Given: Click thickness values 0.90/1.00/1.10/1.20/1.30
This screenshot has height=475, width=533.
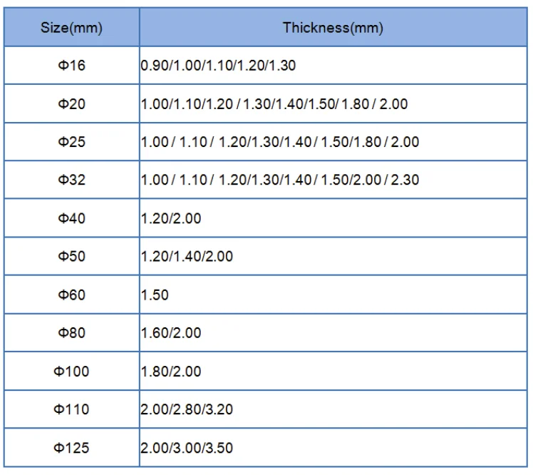Looking at the screenshot, I should (x=218, y=66).
